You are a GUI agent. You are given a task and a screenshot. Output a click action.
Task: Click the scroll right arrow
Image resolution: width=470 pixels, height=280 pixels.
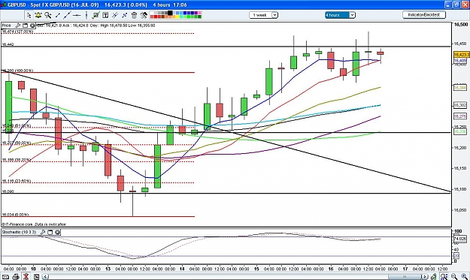coord(425,277)
